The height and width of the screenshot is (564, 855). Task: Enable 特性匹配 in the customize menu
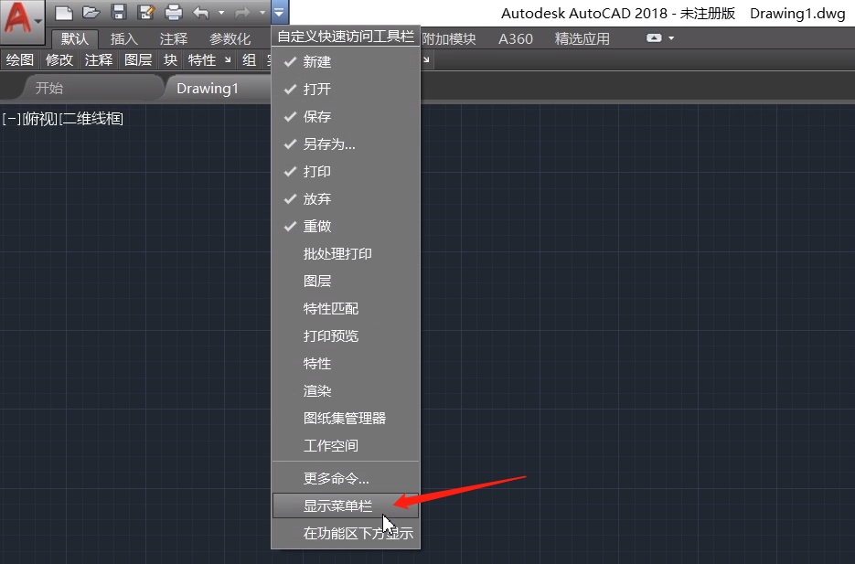click(321, 308)
